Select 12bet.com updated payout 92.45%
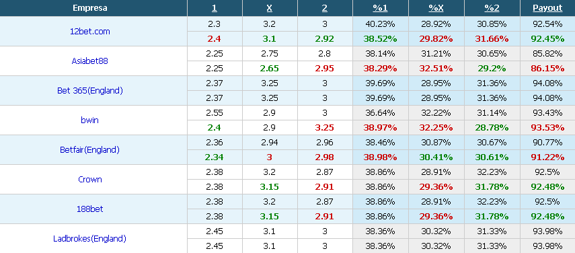Image resolution: width=575 pixels, height=253 pixels. 547,38
